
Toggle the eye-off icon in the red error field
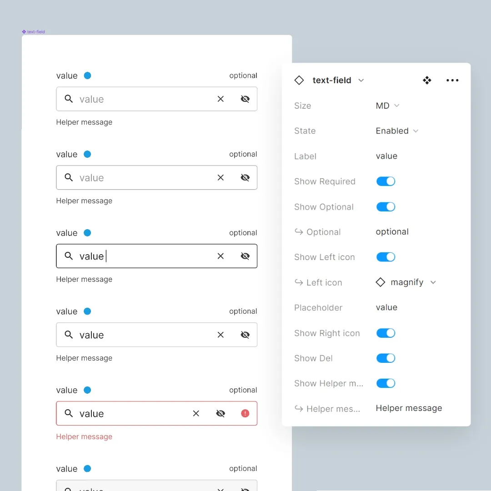[x=220, y=413]
